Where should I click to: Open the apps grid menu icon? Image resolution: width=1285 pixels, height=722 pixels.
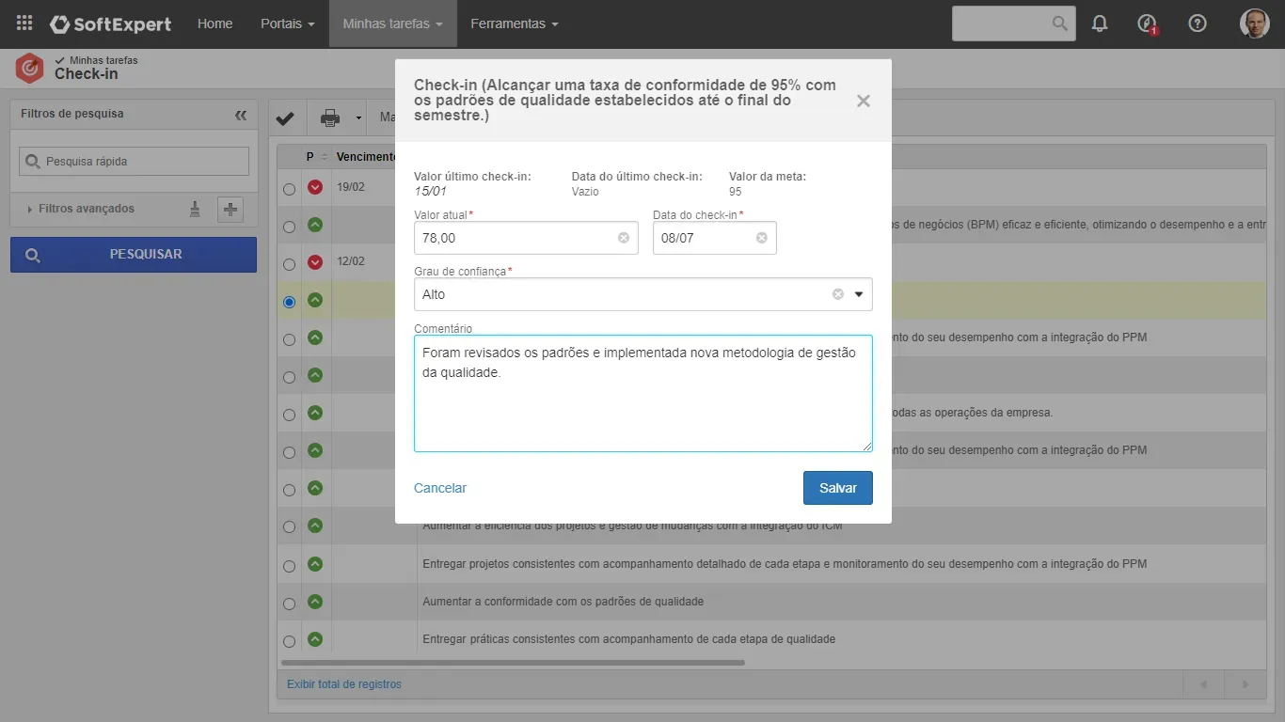pyautogui.click(x=24, y=24)
